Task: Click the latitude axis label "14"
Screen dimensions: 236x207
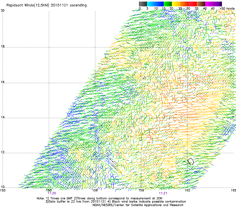Action: [x=3, y=117]
